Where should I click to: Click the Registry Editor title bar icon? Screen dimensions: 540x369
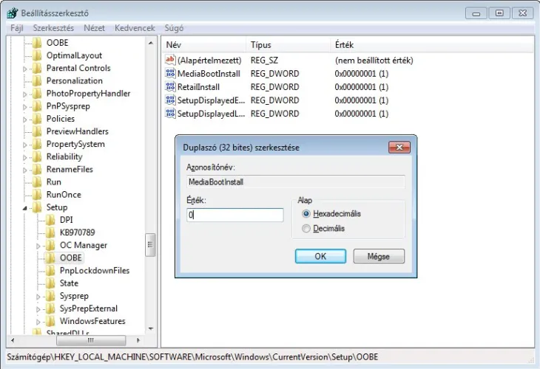(x=12, y=13)
